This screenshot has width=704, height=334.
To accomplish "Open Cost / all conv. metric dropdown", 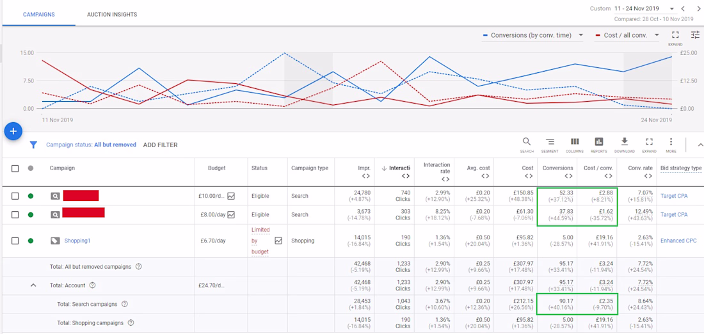I will pyautogui.click(x=627, y=35).
